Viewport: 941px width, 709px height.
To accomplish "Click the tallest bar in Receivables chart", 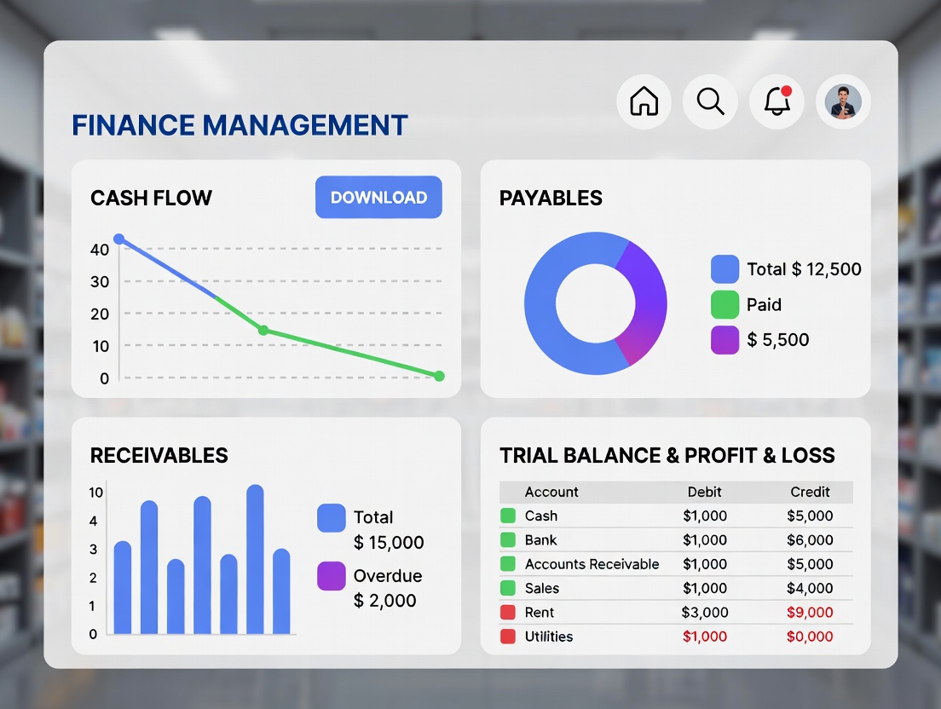I will pyautogui.click(x=255, y=560).
